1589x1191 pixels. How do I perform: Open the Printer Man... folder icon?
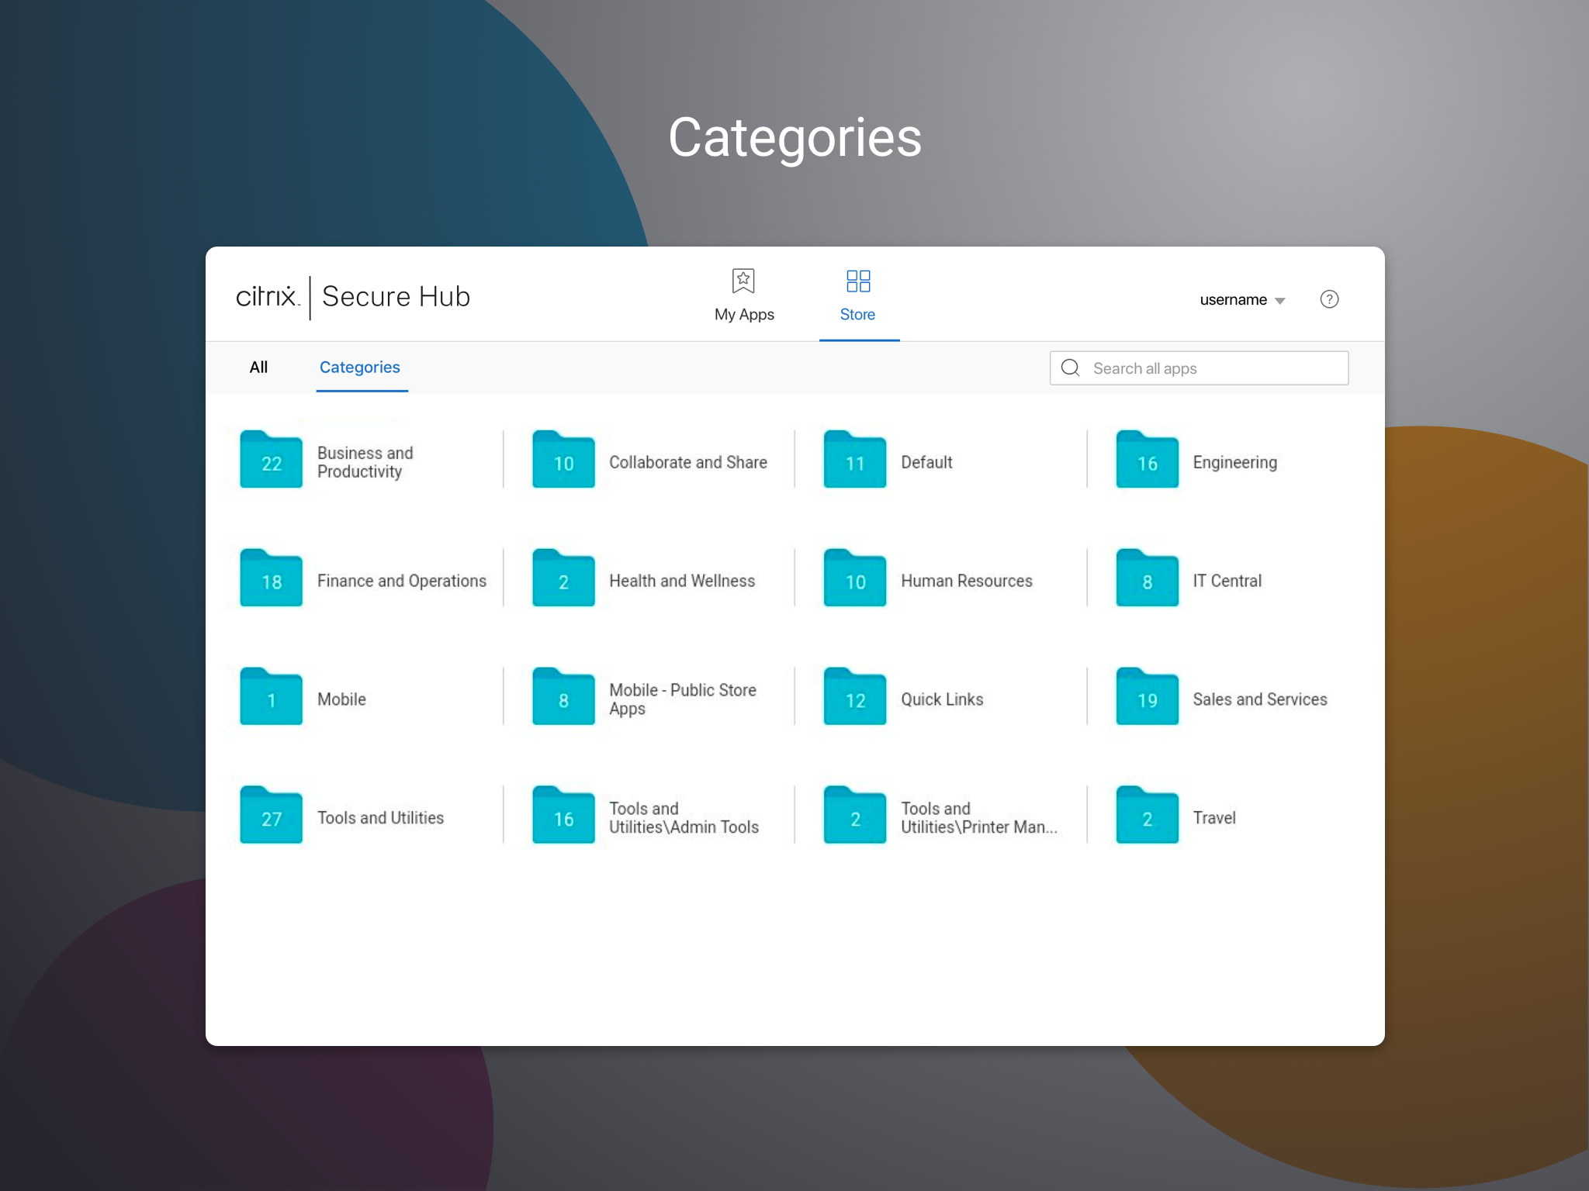click(855, 815)
